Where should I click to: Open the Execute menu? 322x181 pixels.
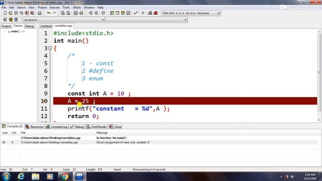click(55, 8)
